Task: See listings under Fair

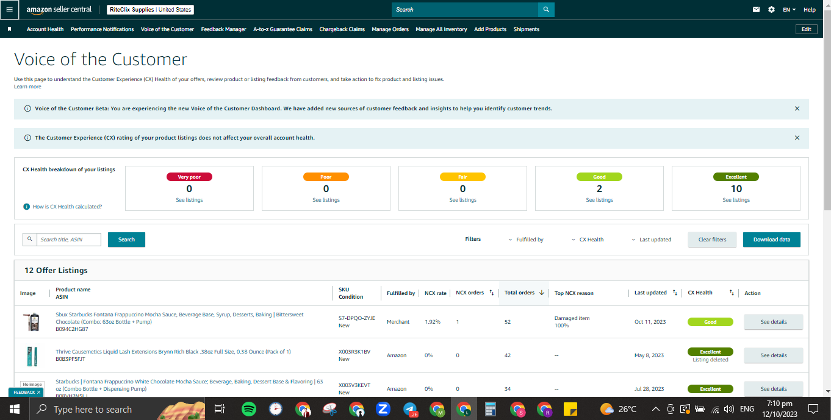Action: 462,200
